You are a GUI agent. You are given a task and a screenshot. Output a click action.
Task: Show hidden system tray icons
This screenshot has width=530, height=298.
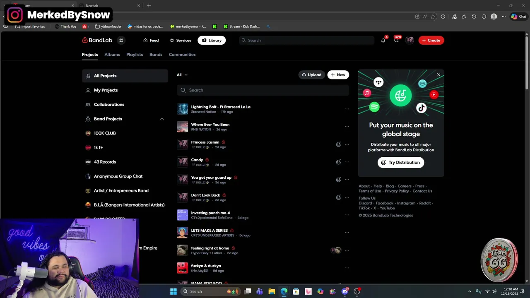click(x=470, y=291)
